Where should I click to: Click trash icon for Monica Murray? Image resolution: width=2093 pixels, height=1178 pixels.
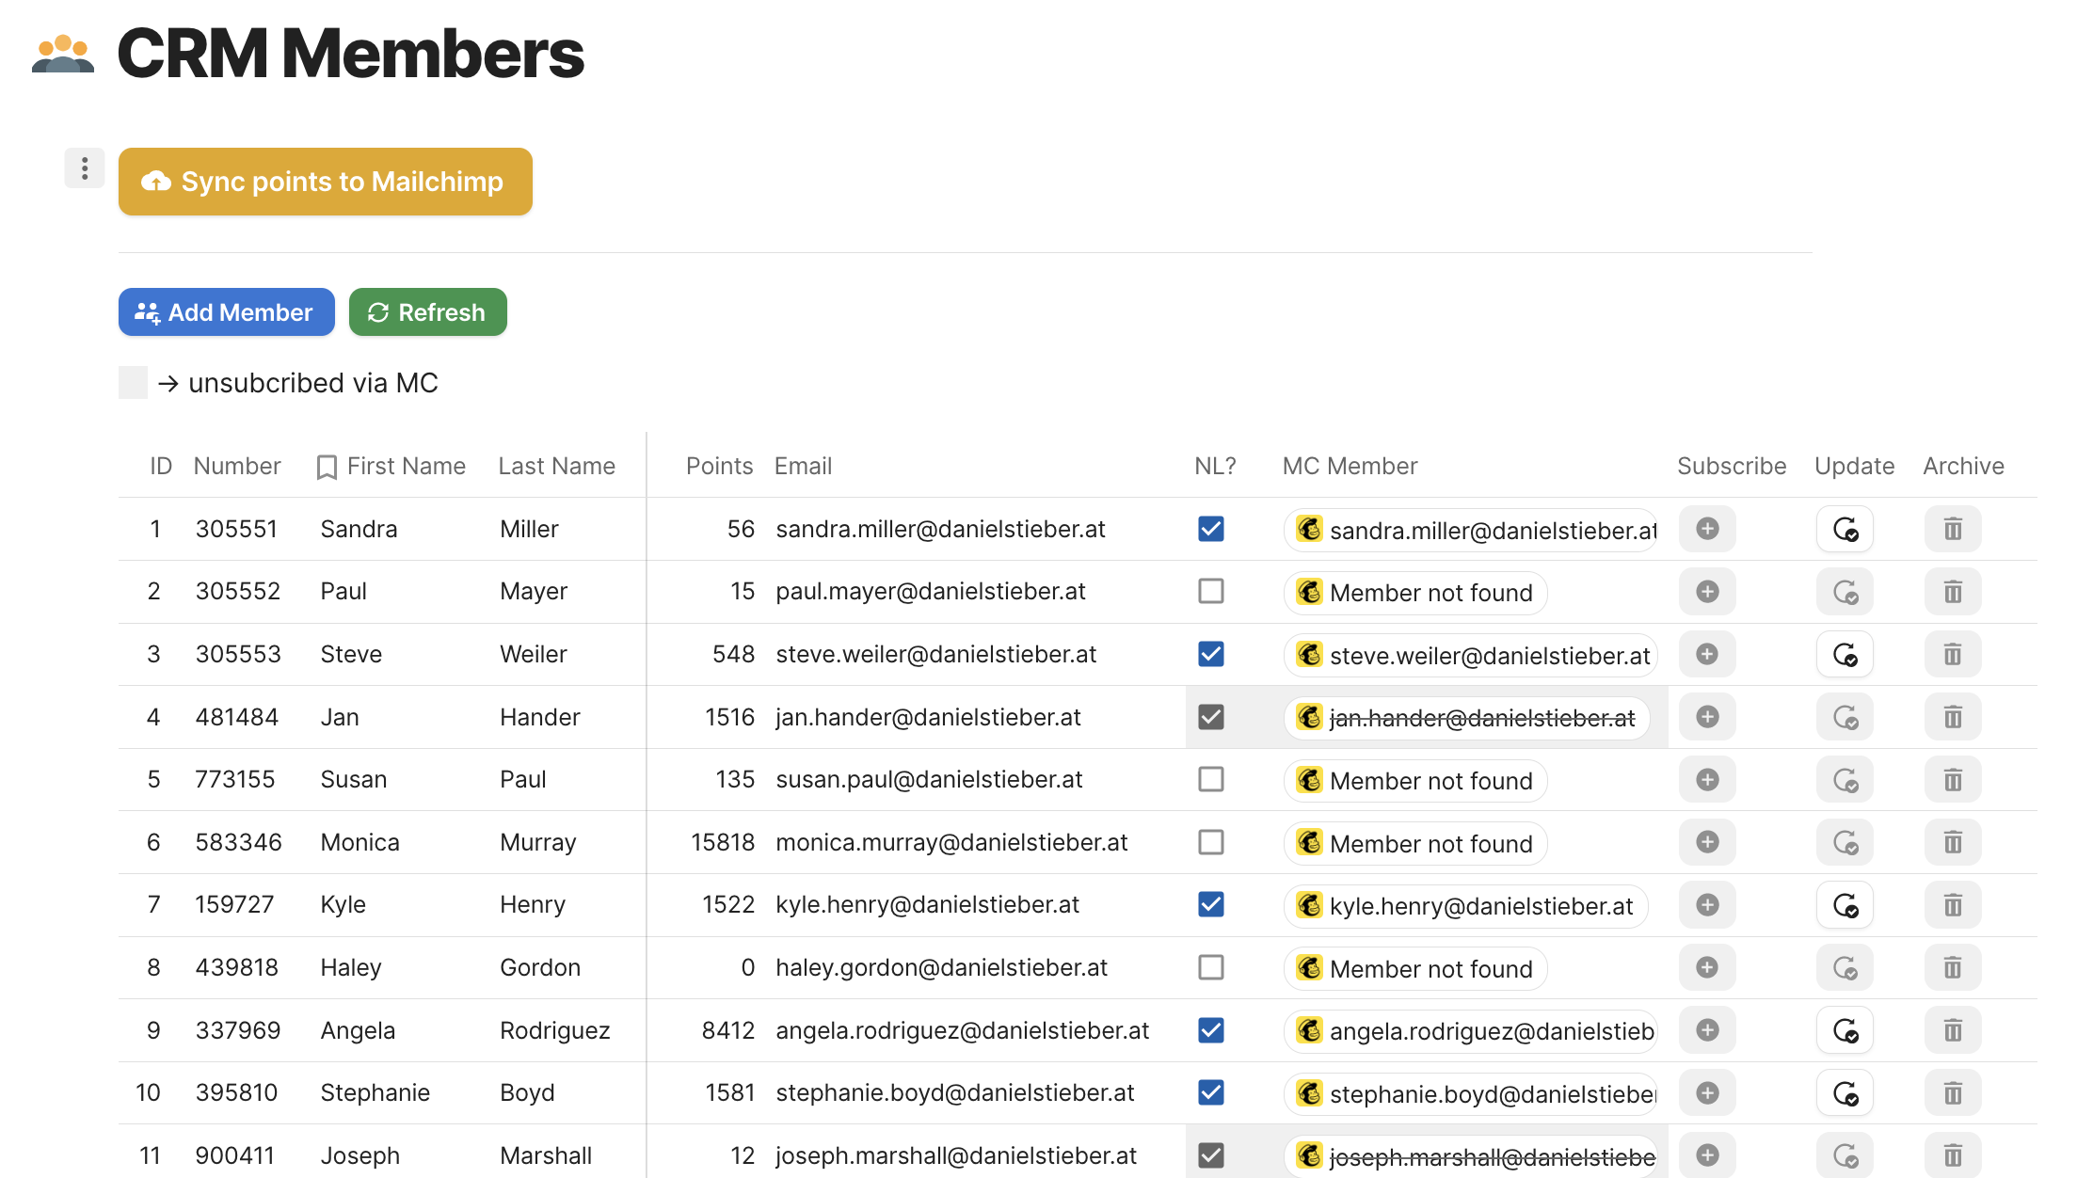point(1953,842)
